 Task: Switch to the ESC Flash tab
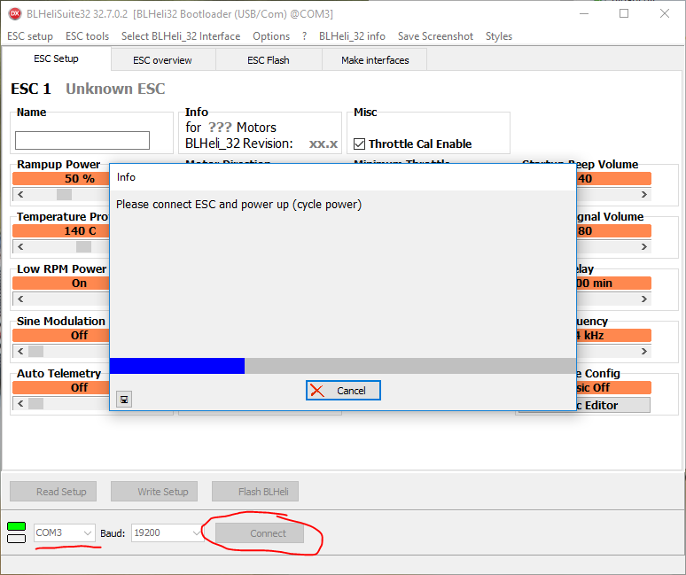point(269,60)
